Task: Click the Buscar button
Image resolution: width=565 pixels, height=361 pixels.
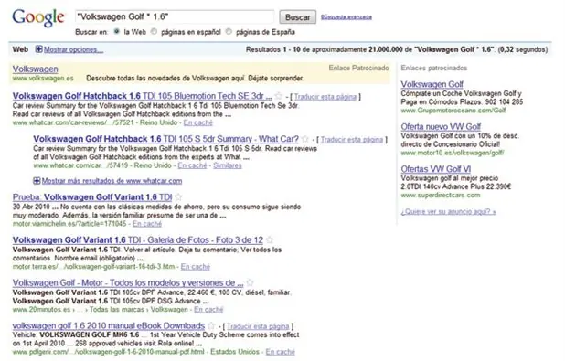Action: tap(298, 17)
